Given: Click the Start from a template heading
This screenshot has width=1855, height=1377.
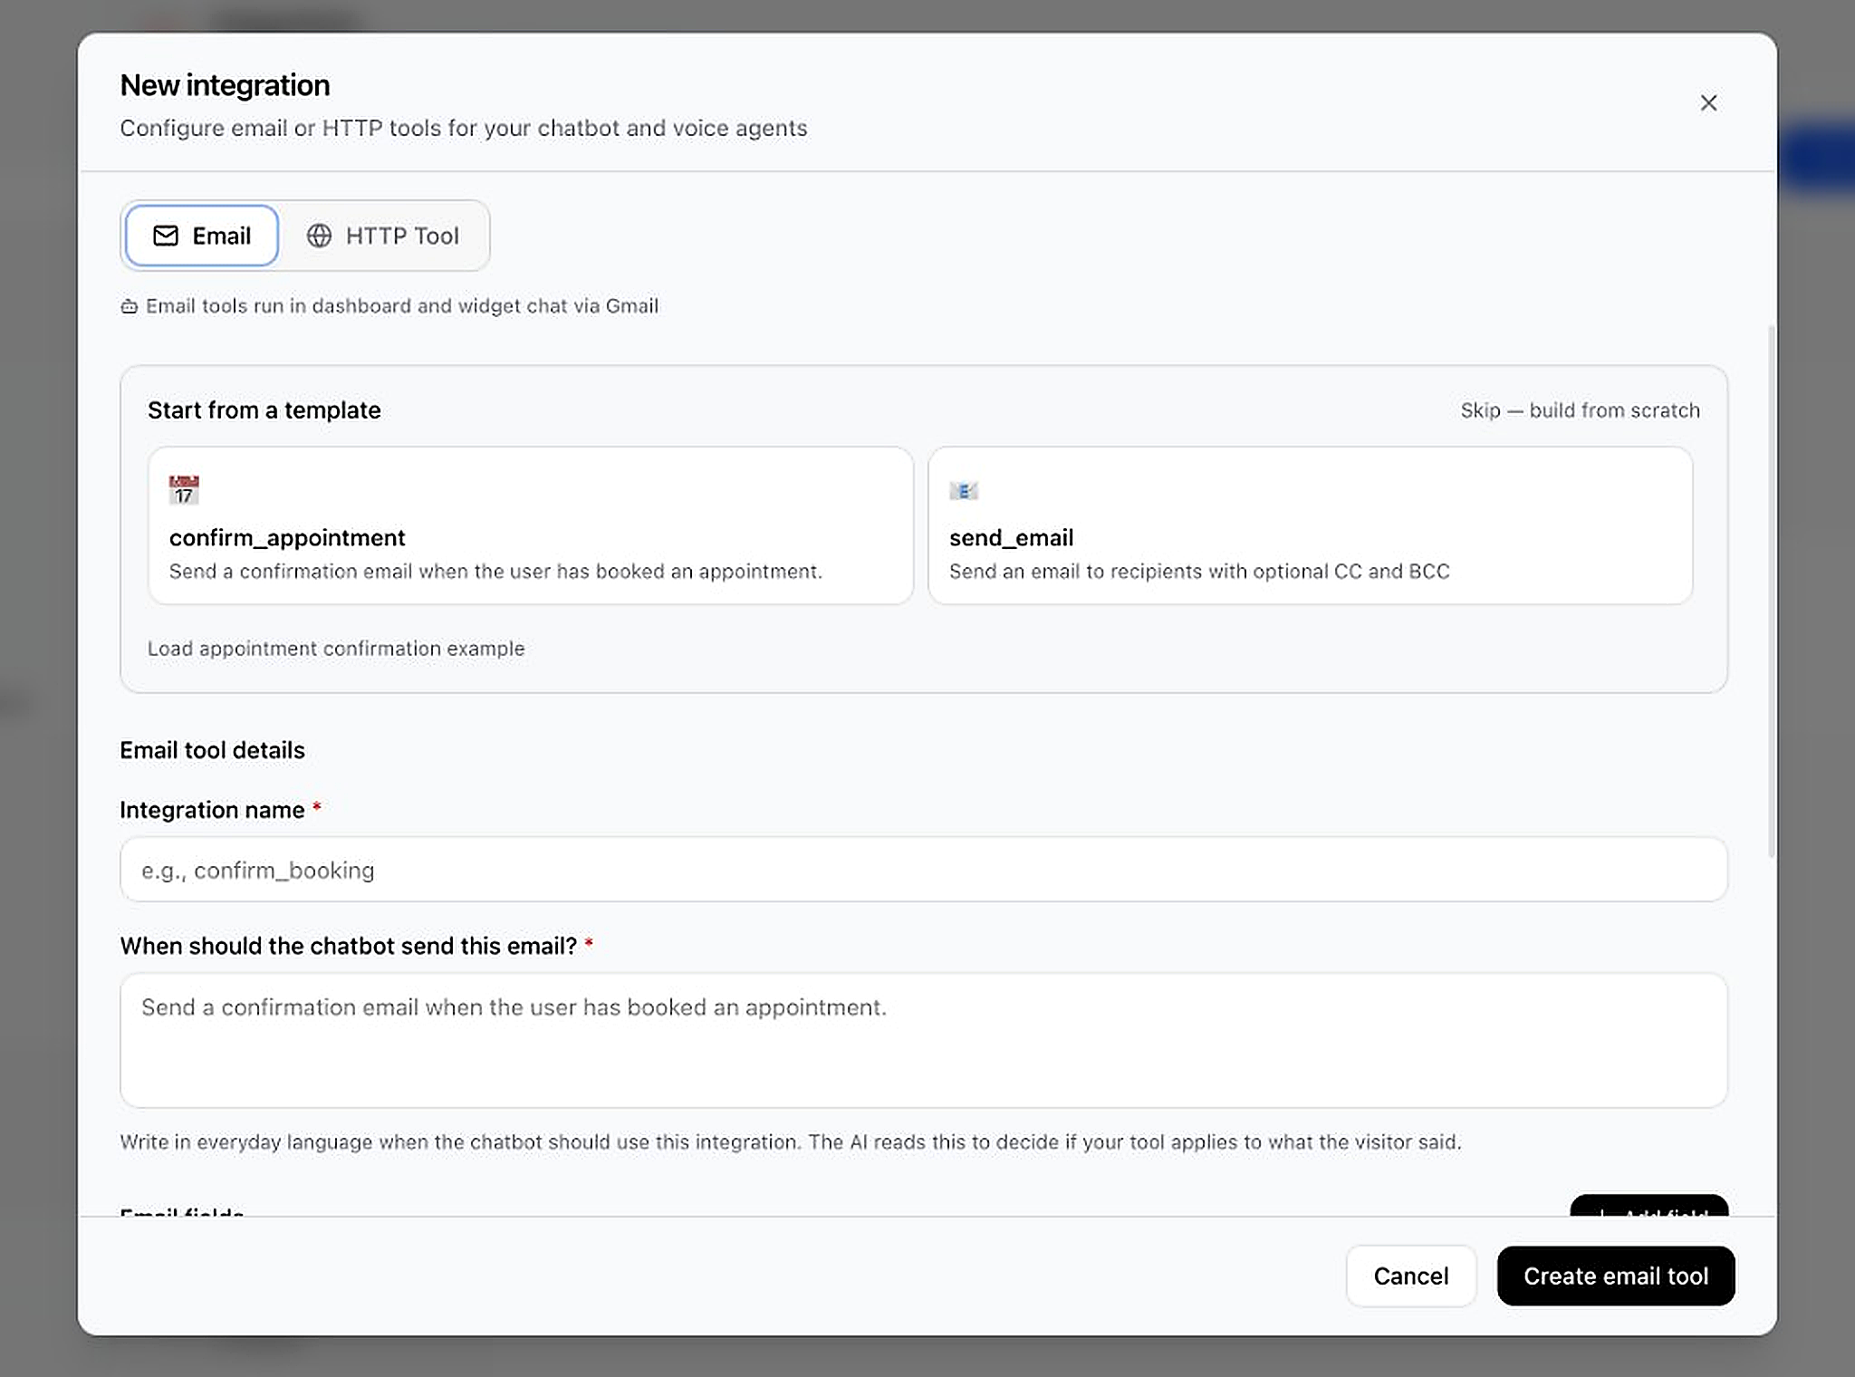Looking at the screenshot, I should [264, 410].
